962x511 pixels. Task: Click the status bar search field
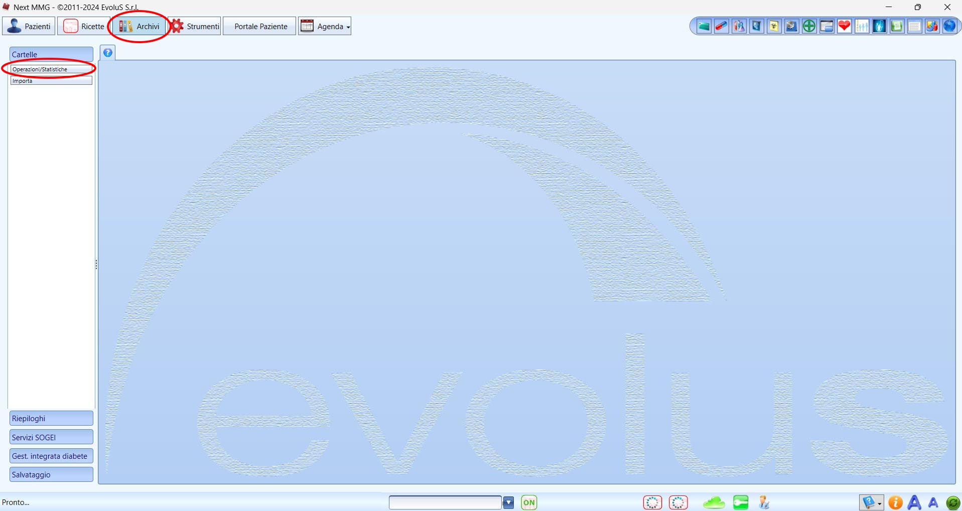(445, 502)
